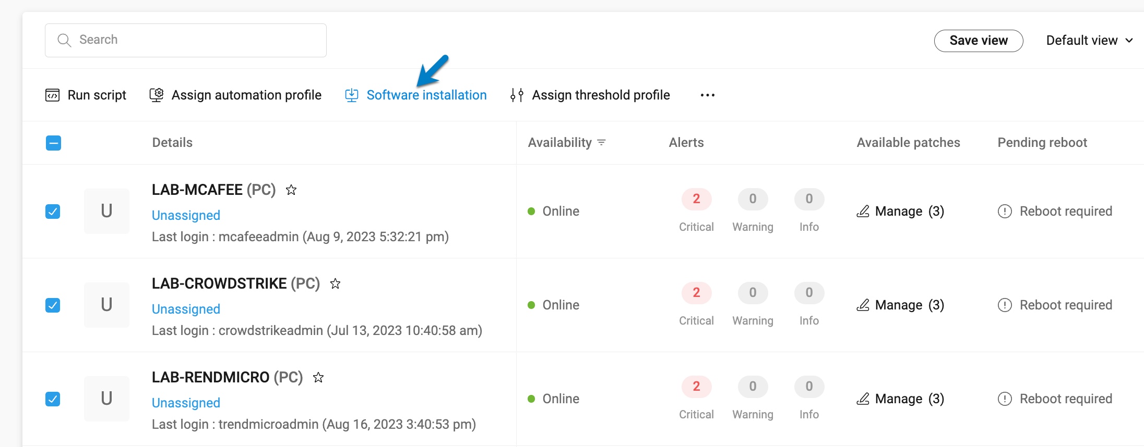The image size is (1144, 447).
Task: Click LAB-RENDMICRO info count badge
Action: click(x=809, y=387)
